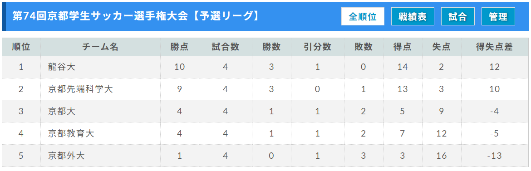Image resolution: width=531 pixels, height=171 pixels.
Task: Click the tournament title 第74回京都学生サッカー選手権大会
Action: pos(100,16)
